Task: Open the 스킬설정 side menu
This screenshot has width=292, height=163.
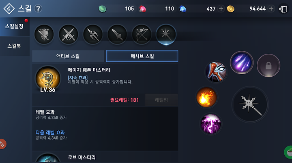Action: [x=15, y=26]
